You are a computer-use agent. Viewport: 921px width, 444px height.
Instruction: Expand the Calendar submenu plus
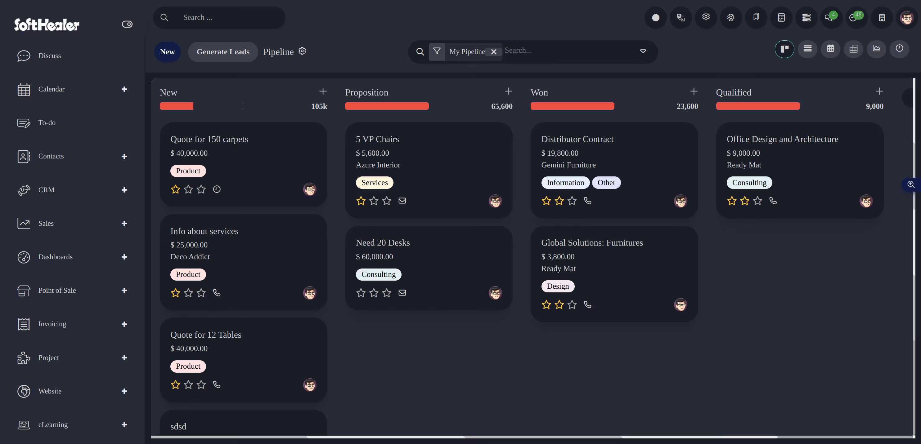(x=124, y=89)
